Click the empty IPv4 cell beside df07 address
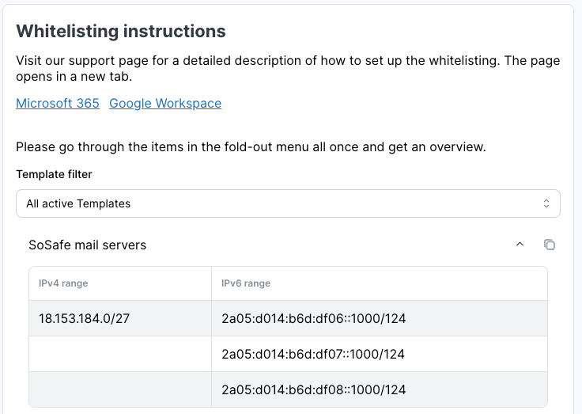The width and height of the screenshot is (582, 414). pos(120,354)
